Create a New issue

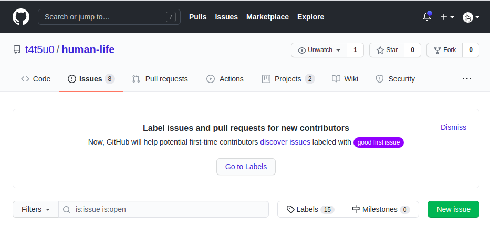pyautogui.click(x=453, y=209)
